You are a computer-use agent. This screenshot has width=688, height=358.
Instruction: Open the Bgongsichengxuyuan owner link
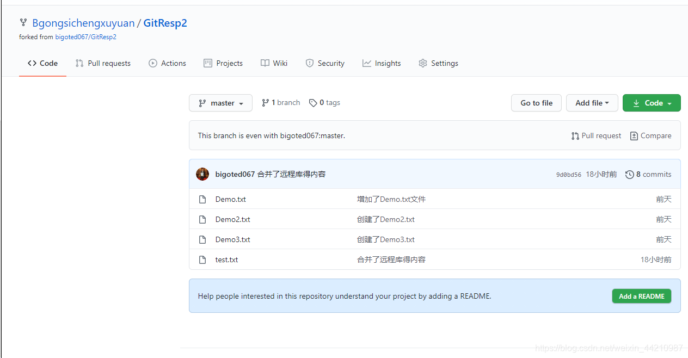(x=83, y=23)
